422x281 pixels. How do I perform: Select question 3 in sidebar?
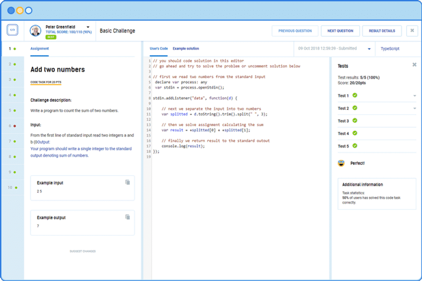(x=12, y=79)
